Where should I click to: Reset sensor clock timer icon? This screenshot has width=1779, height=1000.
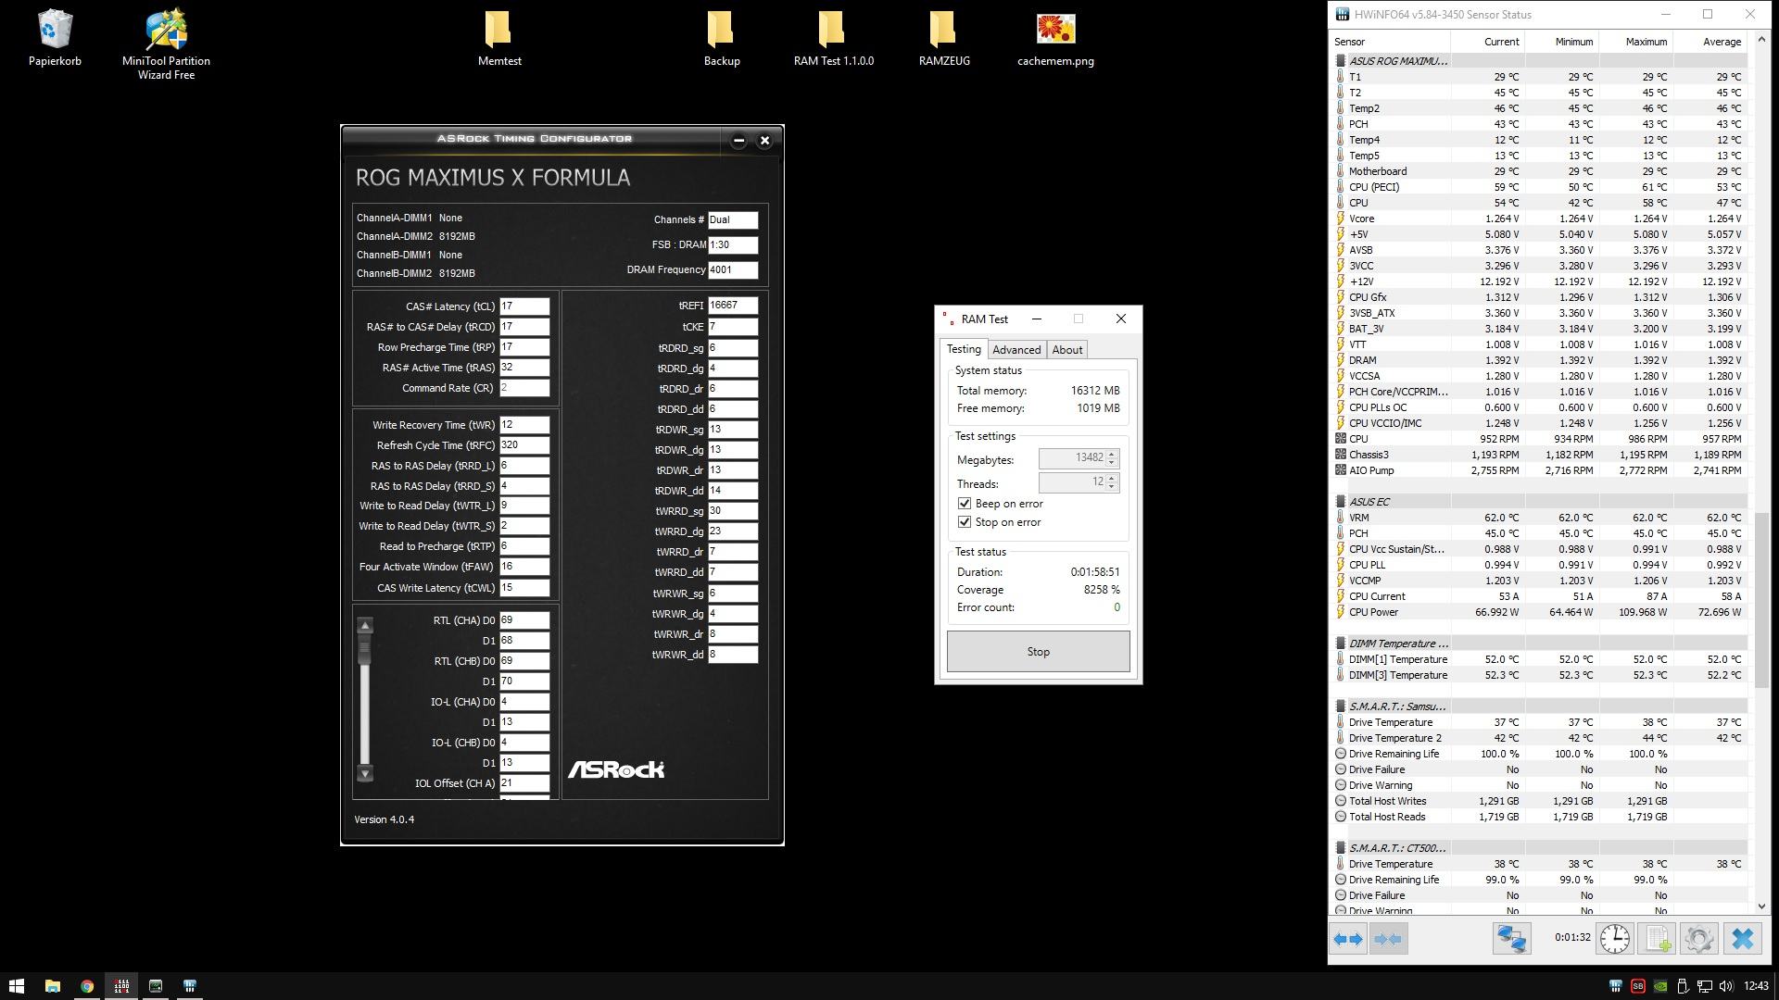[x=1614, y=939]
